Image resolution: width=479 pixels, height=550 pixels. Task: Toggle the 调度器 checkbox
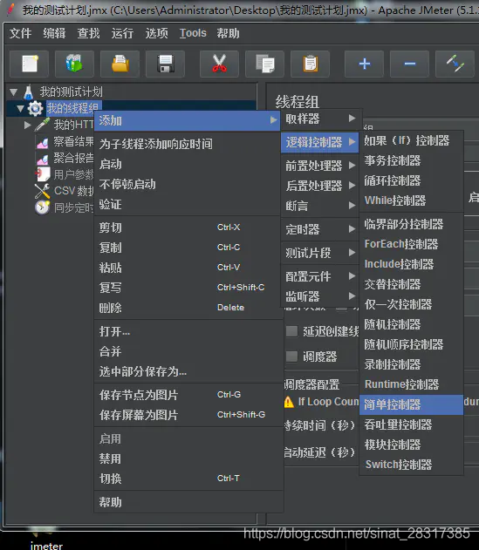coord(291,356)
